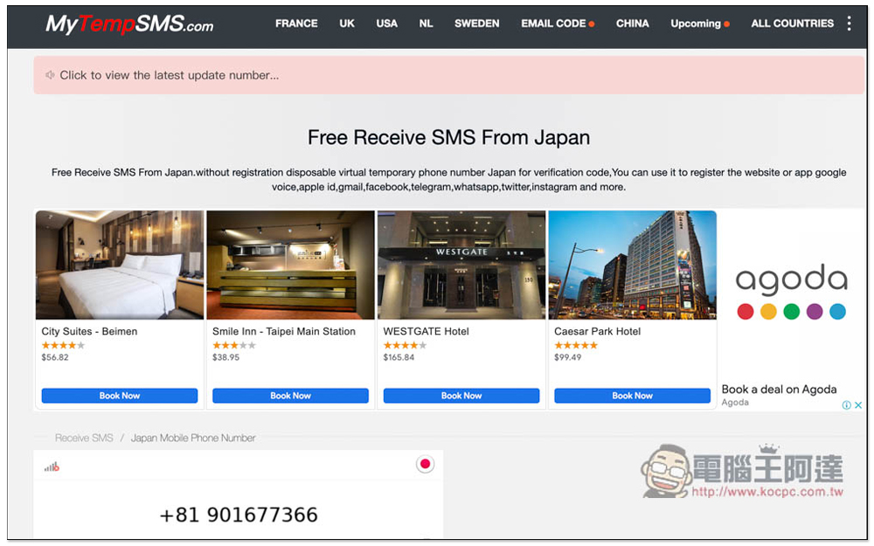Open the three-dot more menu

click(849, 24)
